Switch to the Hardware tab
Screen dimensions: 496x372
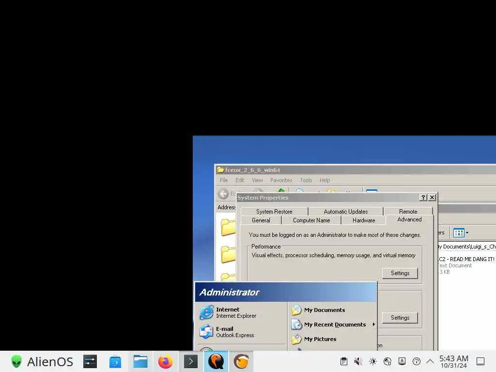point(364,220)
